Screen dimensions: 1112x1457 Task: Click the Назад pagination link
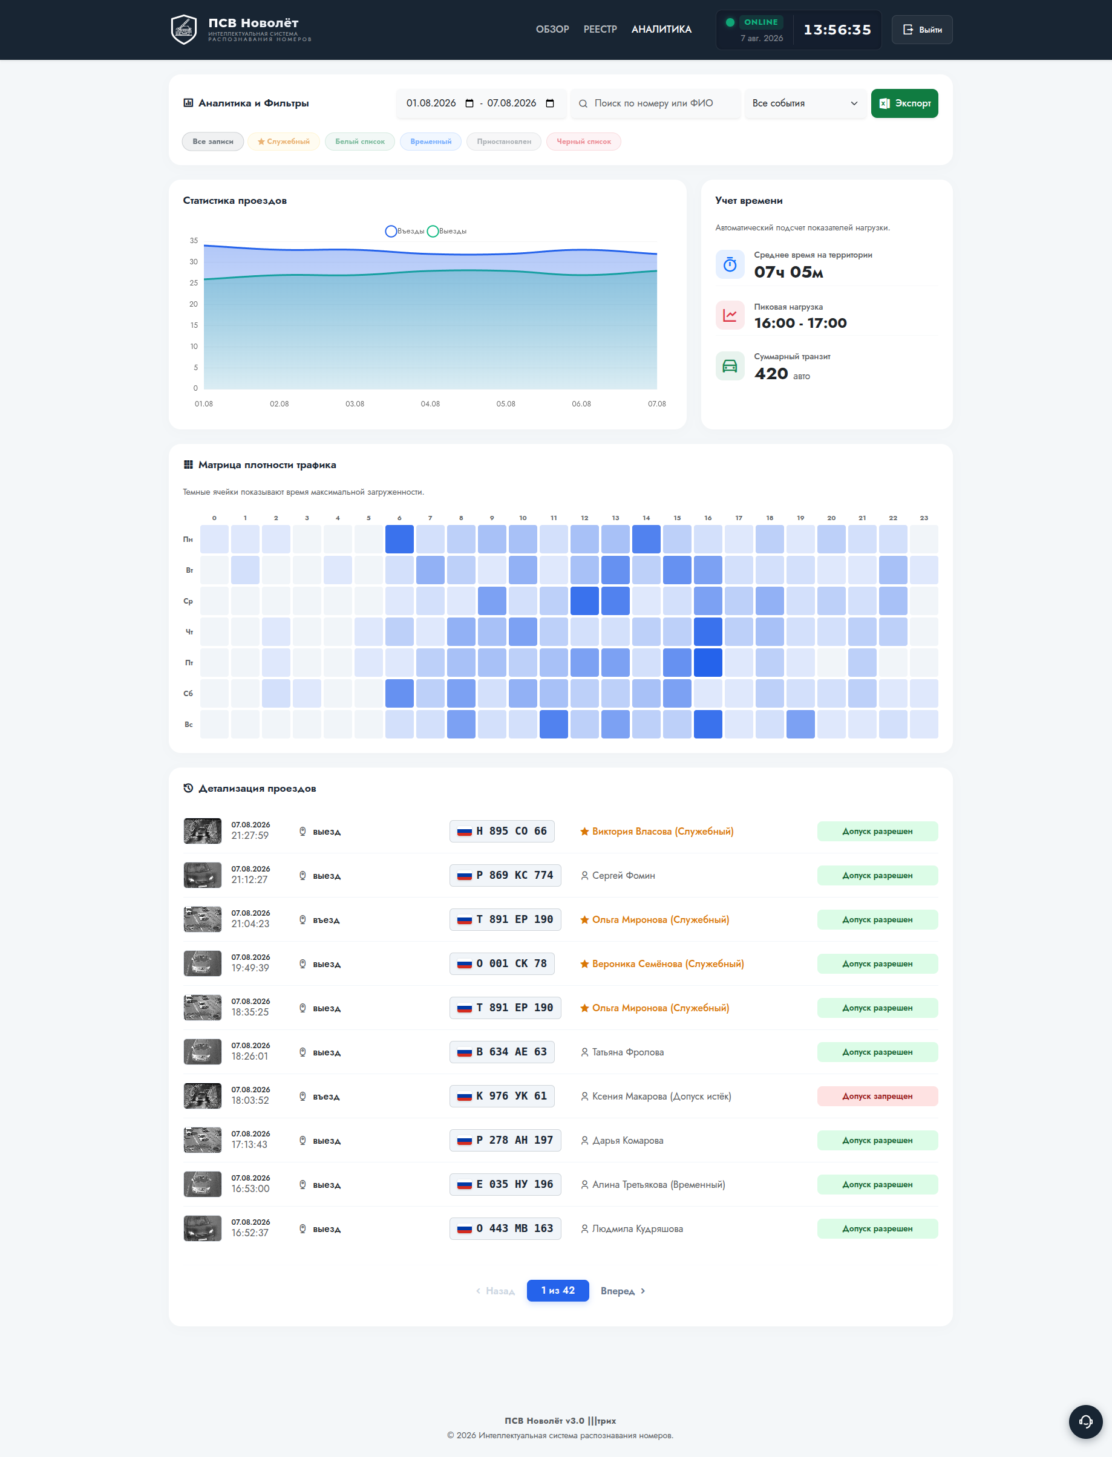coord(495,1291)
